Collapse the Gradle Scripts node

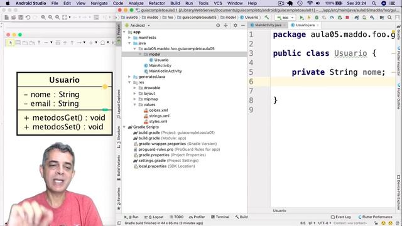124,127
